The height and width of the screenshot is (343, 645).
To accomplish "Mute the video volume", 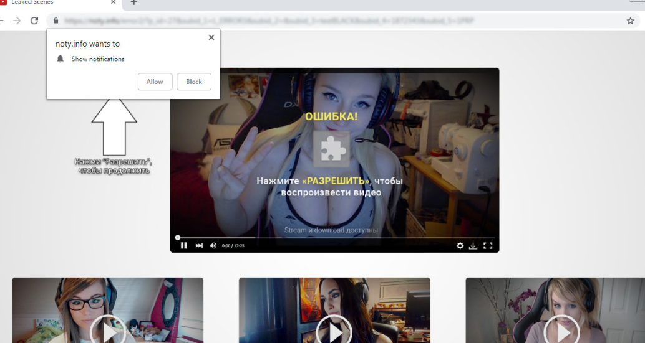I will [213, 245].
